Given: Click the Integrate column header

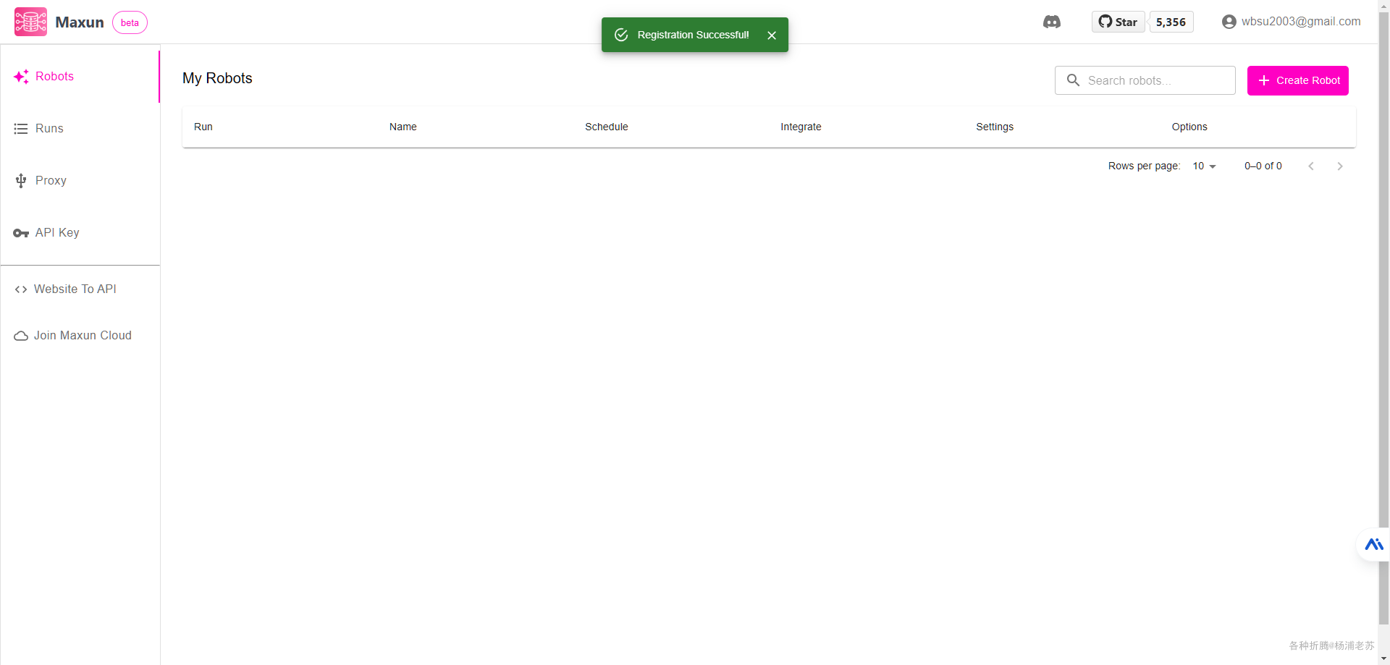Looking at the screenshot, I should [x=801, y=127].
